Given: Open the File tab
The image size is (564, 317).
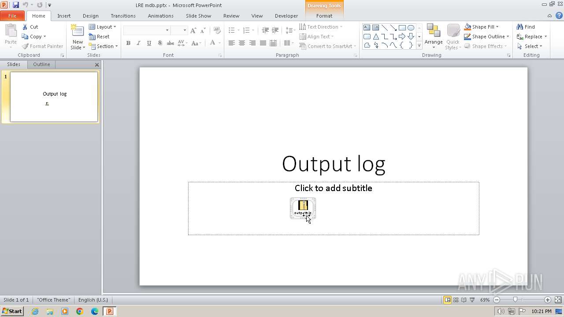Looking at the screenshot, I should click(x=12, y=16).
